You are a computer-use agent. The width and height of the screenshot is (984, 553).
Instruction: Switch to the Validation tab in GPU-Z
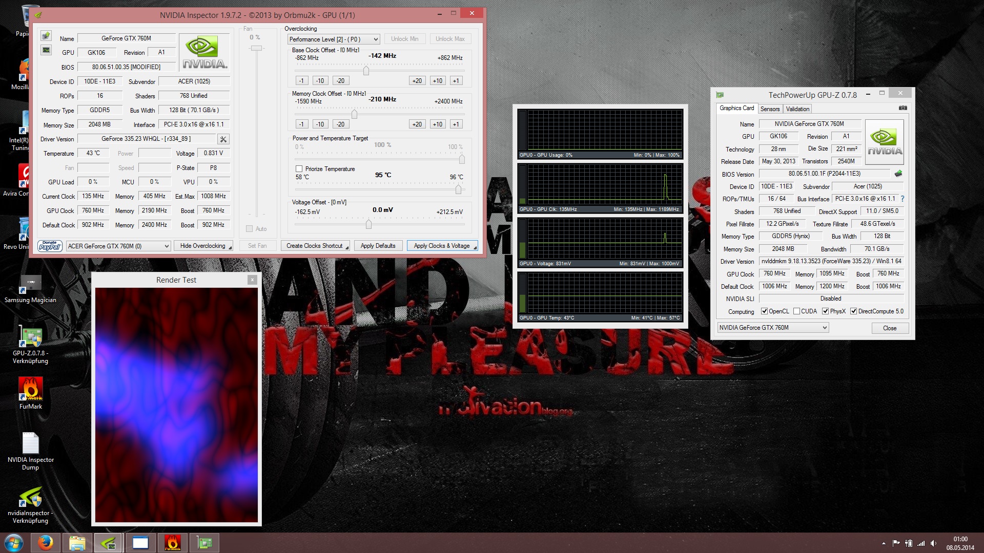pos(797,109)
